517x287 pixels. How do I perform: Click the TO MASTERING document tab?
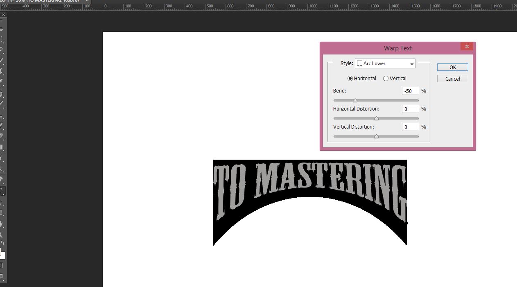click(x=41, y=1)
